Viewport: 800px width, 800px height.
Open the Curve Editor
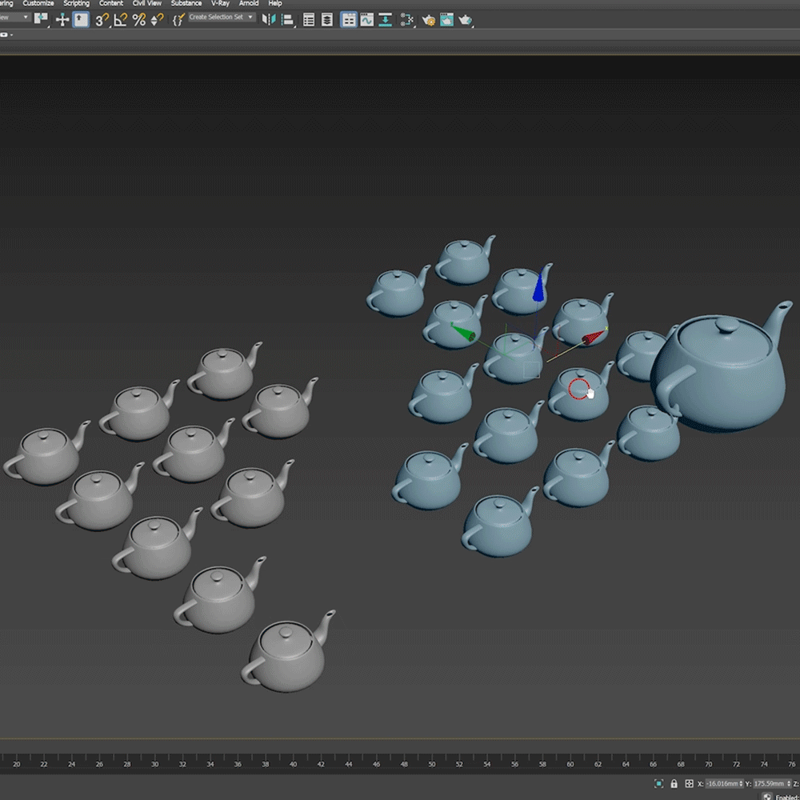366,19
